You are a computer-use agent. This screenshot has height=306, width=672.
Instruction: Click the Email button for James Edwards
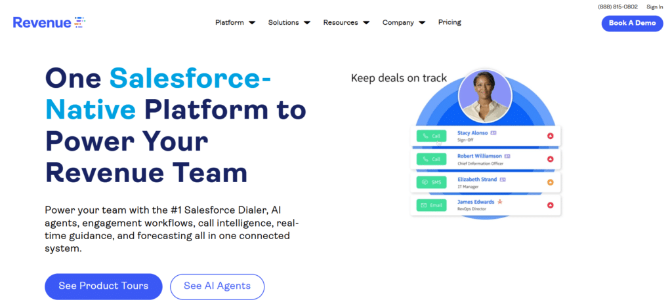(431, 205)
